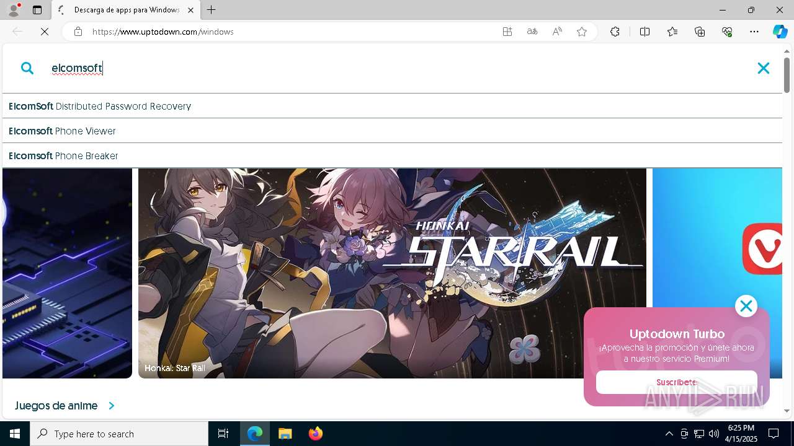The width and height of the screenshot is (794, 446).
Task: Open a new tab with plus button
Action: (212, 10)
